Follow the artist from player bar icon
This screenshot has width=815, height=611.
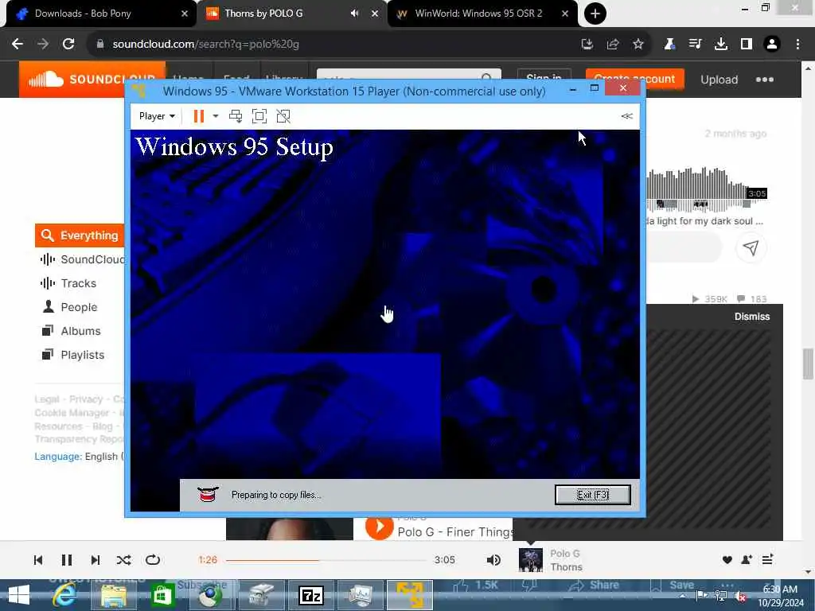tap(747, 559)
